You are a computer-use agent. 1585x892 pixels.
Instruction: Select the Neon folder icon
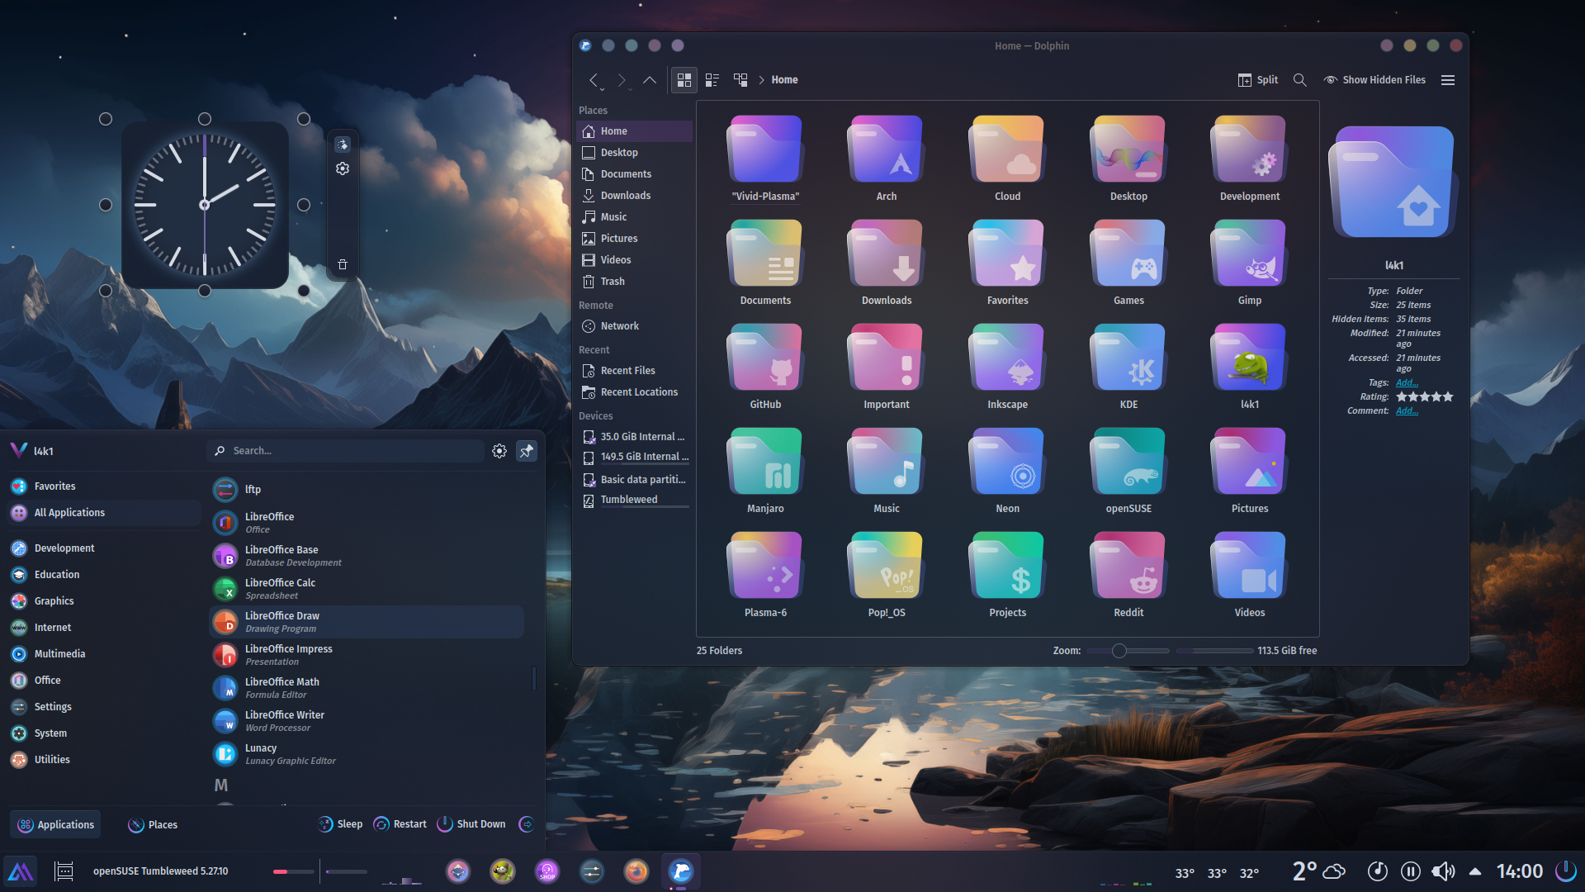coord(1007,462)
